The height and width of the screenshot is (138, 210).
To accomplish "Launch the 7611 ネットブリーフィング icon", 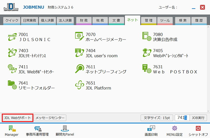I will [x=80, y=69].
